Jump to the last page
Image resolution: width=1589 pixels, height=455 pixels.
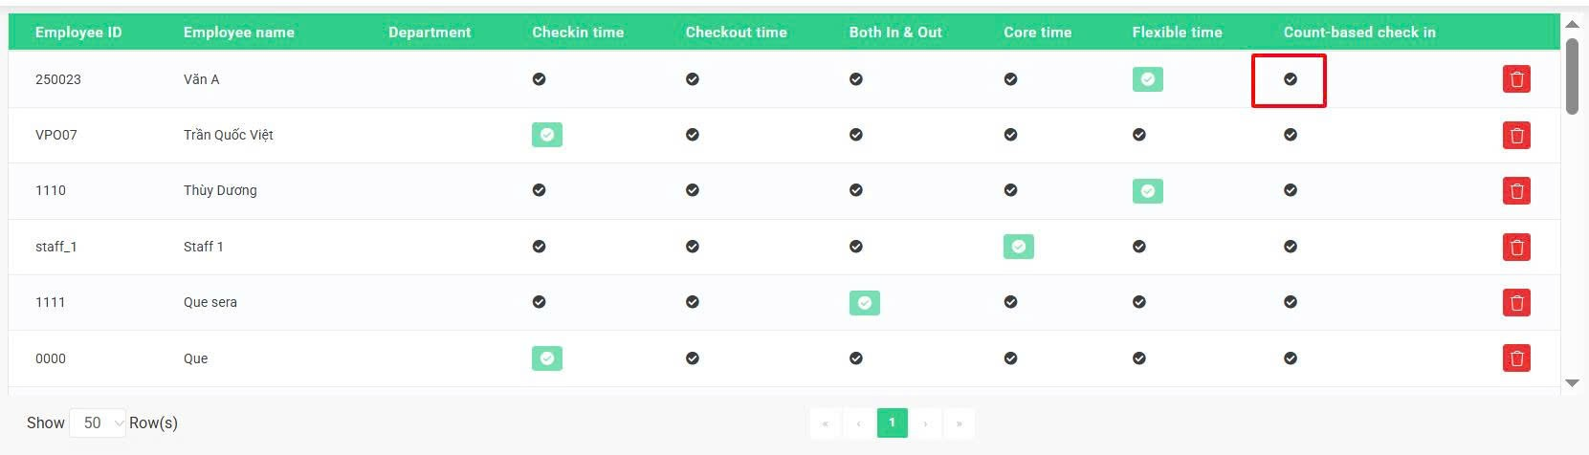(x=959, y=422)
